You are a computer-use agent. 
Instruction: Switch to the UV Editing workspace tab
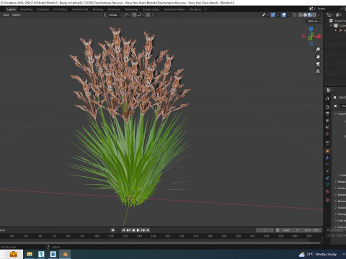pyautogui.click(x=60, y=9)
